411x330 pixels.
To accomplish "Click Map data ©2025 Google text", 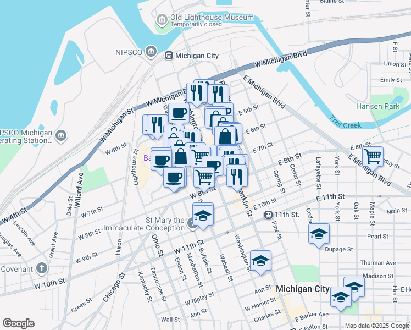I will click(377, 326).
